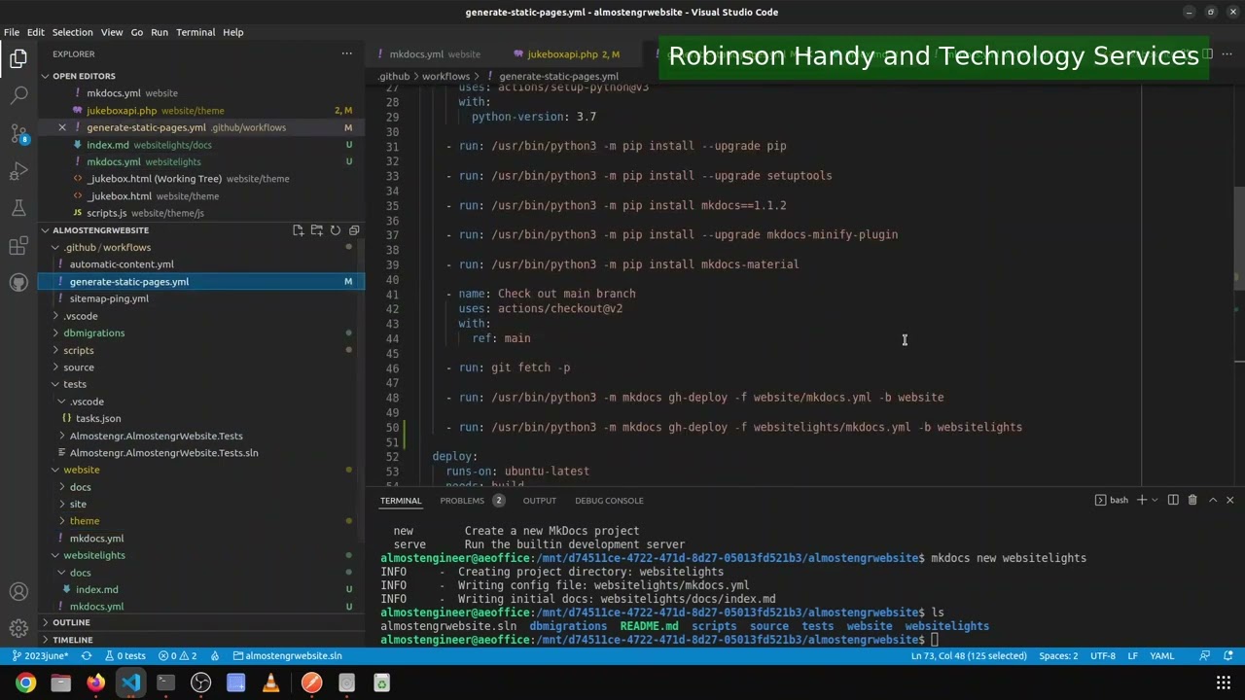
Task: Click the 0 tests status bar item
Action: point(124,655)
